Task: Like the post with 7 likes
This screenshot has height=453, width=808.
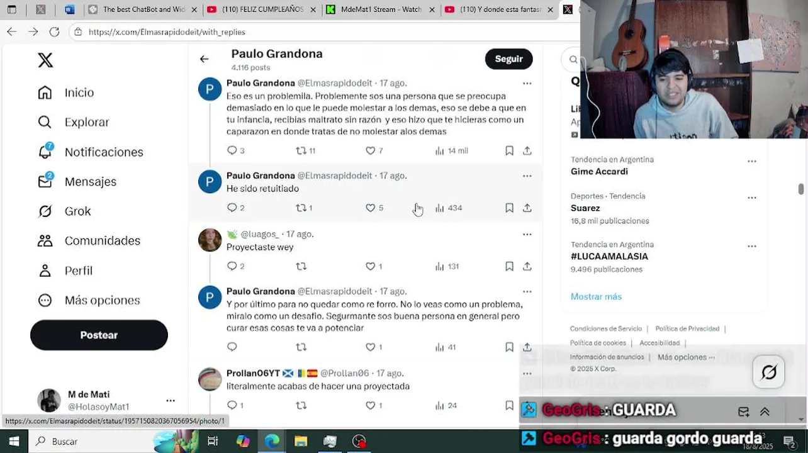Action: click(x=370, y=150)
